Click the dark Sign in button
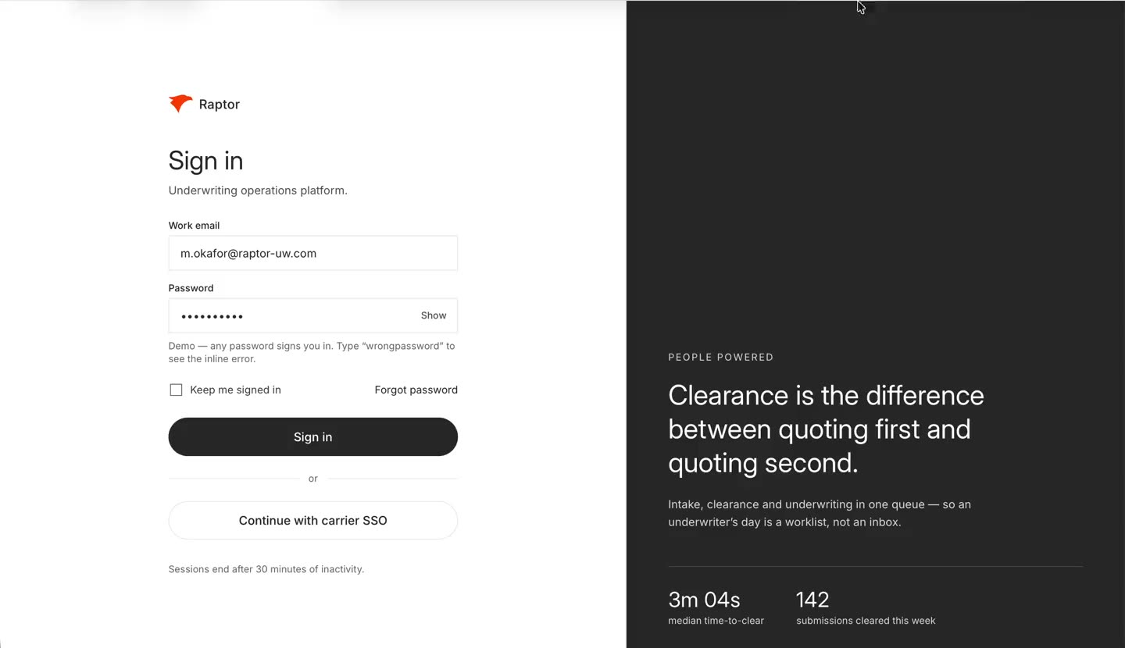Image resolution: width=1125 pixels, height=648 pixels. [x=312, y=436]
